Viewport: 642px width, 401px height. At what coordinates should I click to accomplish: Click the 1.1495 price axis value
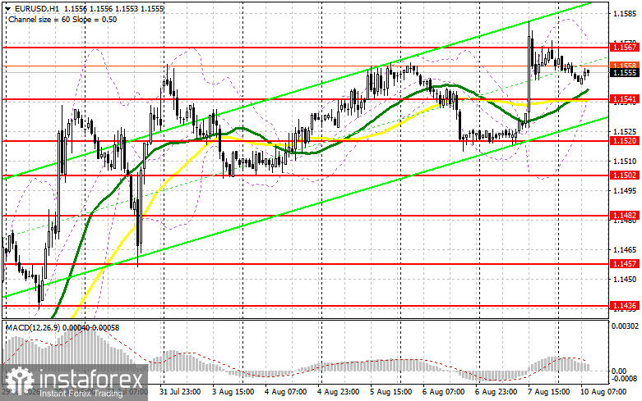(x=625, y=191)
